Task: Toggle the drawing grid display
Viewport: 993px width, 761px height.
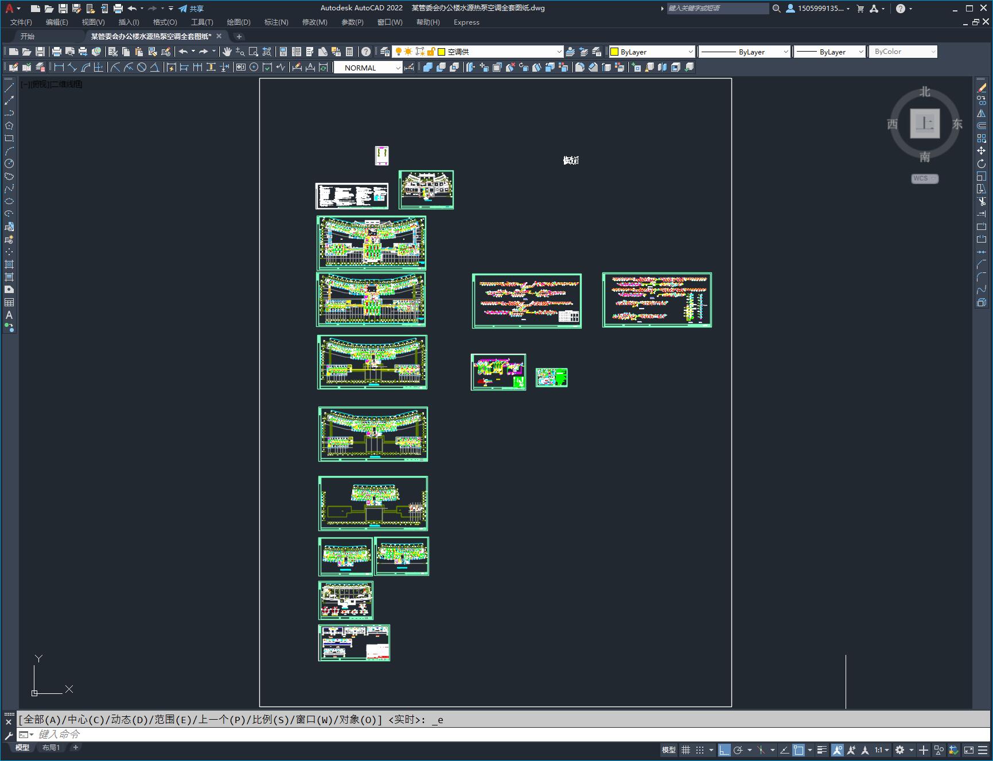Action: point(686,750)
